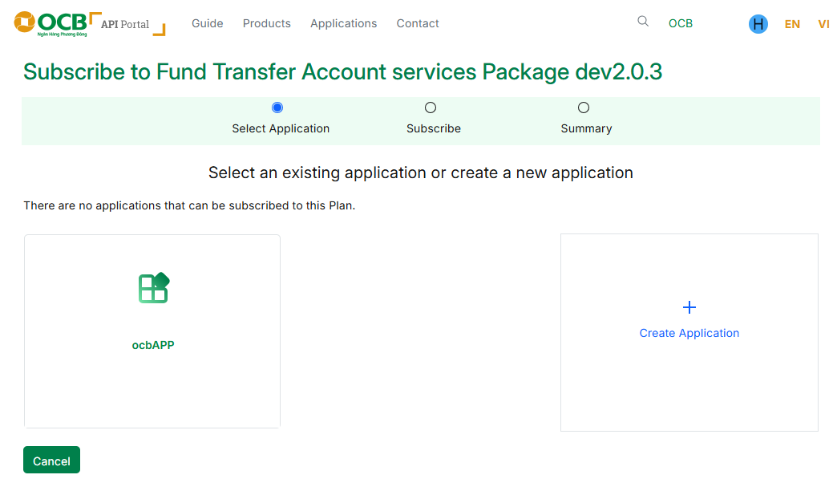Screen dimensions: 837x487
Task: Select the ocbAPP application name
Action: (153, 345)
